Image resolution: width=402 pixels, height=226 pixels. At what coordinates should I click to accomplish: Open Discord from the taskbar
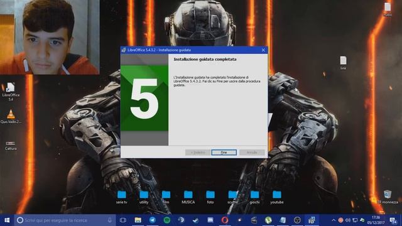click(210, 220)
